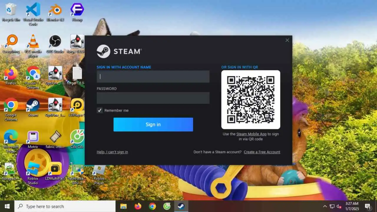Launch Visual Studio Code from the desktop
Image resolution: width=377 pixels, height=212 pixels.
tap(33, 14)
